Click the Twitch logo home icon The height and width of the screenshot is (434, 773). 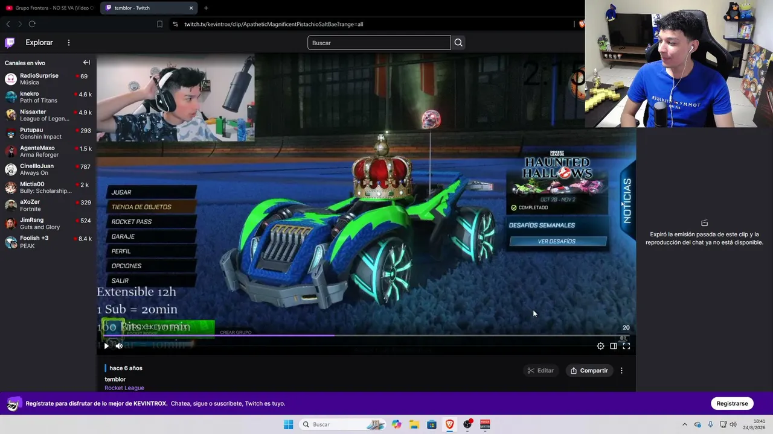pos(10,43)
